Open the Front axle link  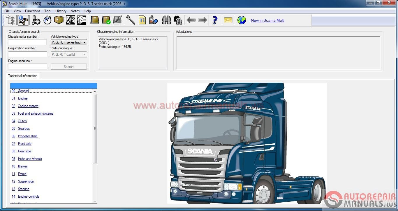click(24, 144)
